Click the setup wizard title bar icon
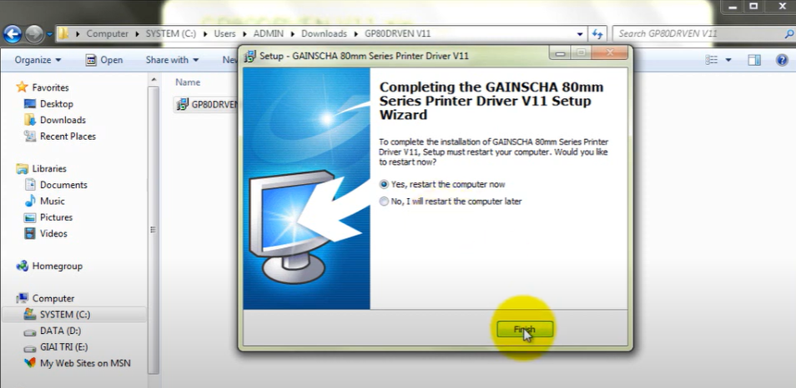This screenshot has height=388, width=796. pos(249,56)
